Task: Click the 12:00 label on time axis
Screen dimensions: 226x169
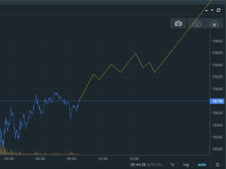Action: tap(103, 159)
